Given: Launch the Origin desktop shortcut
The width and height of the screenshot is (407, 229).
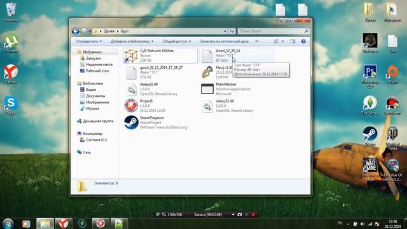Looking at the screenshot, I should pyautogui.click(x=392, y=74).
